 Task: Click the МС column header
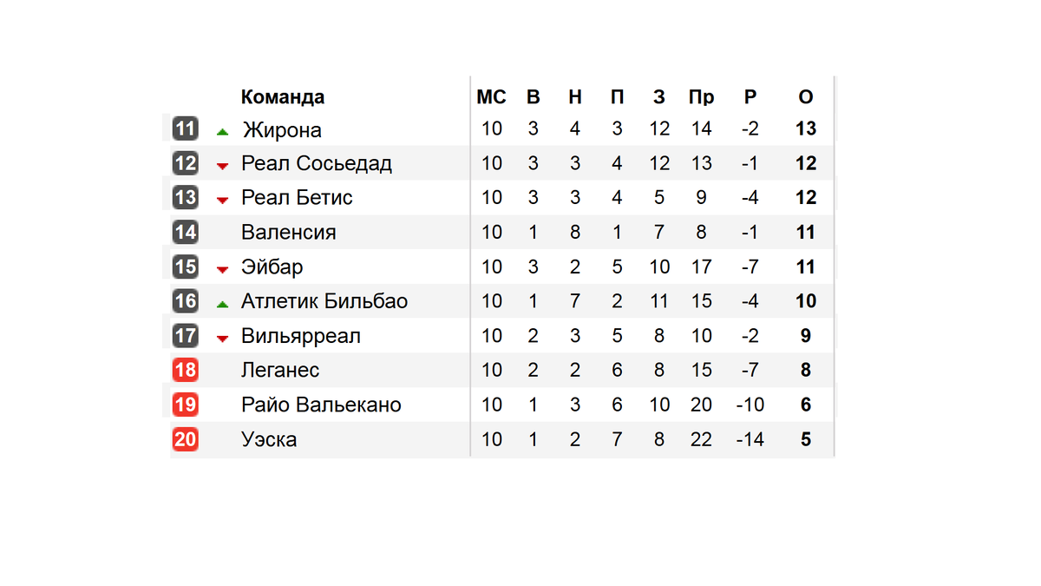pyautogui.click(x=491, y=96)
